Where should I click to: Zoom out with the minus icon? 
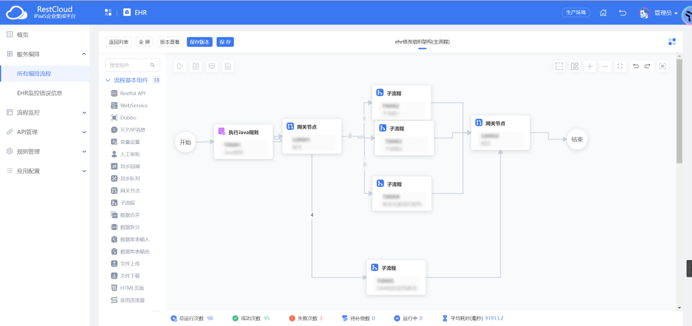click(605, 66)
